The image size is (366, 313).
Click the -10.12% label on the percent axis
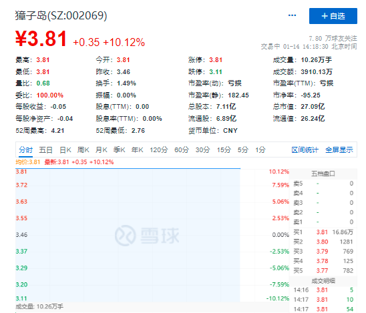pyautogui.click(x=278, y=298)
